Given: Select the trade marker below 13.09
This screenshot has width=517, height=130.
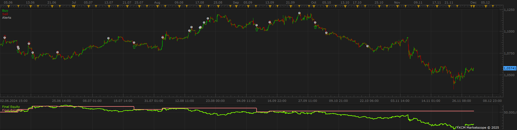Looking at the screenshot, I should (270, 22).
